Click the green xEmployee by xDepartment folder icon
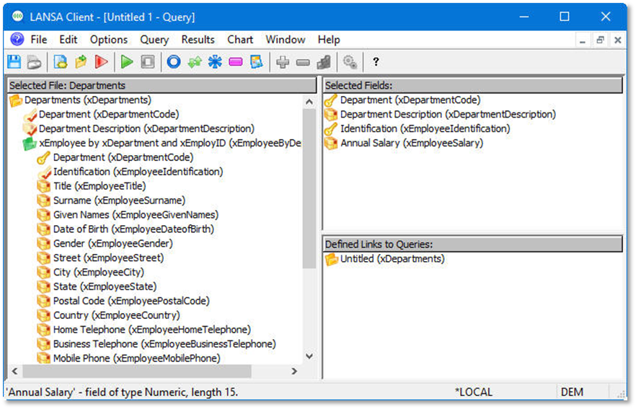Image resolution: width=636 pixels, height=409 pixels. click(29, 144)
